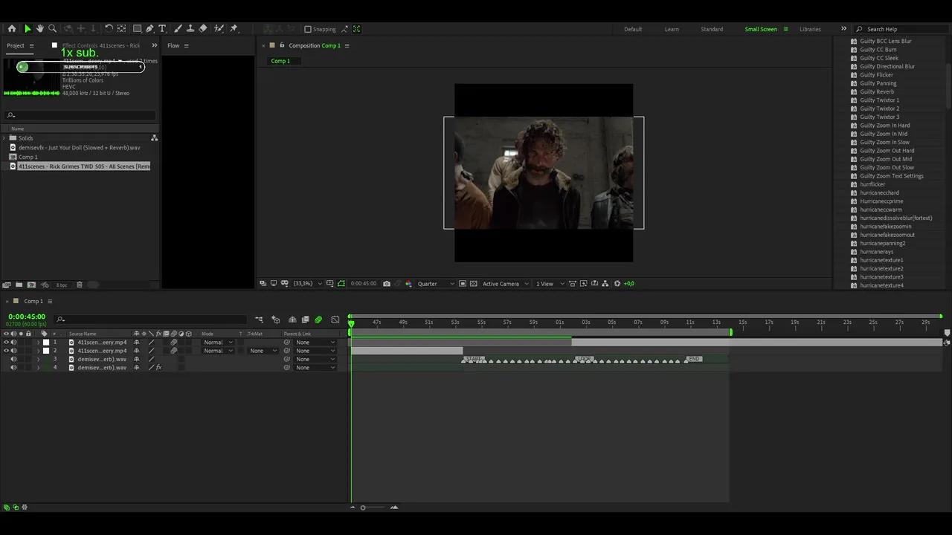Image resolution: width=952 pixels, height=535 pixels.
Task: Enable Snapping in the toolbar
Action: pos(308,29)
